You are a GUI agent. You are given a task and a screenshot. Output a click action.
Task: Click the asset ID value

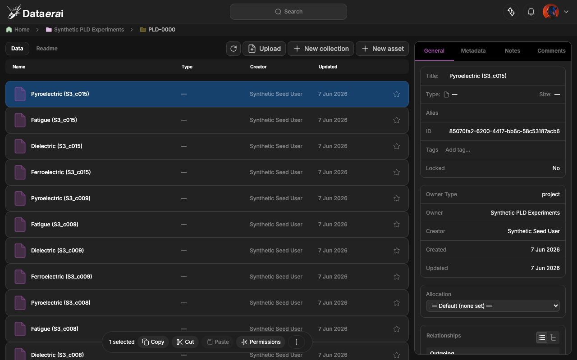point(504,131)
